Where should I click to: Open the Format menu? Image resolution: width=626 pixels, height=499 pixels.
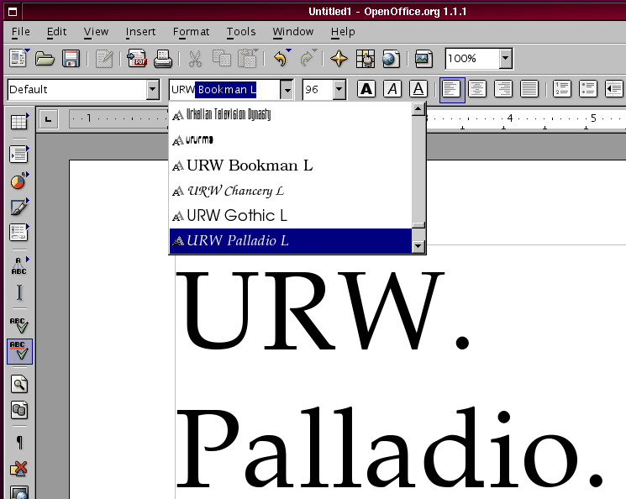click(191, 32)
